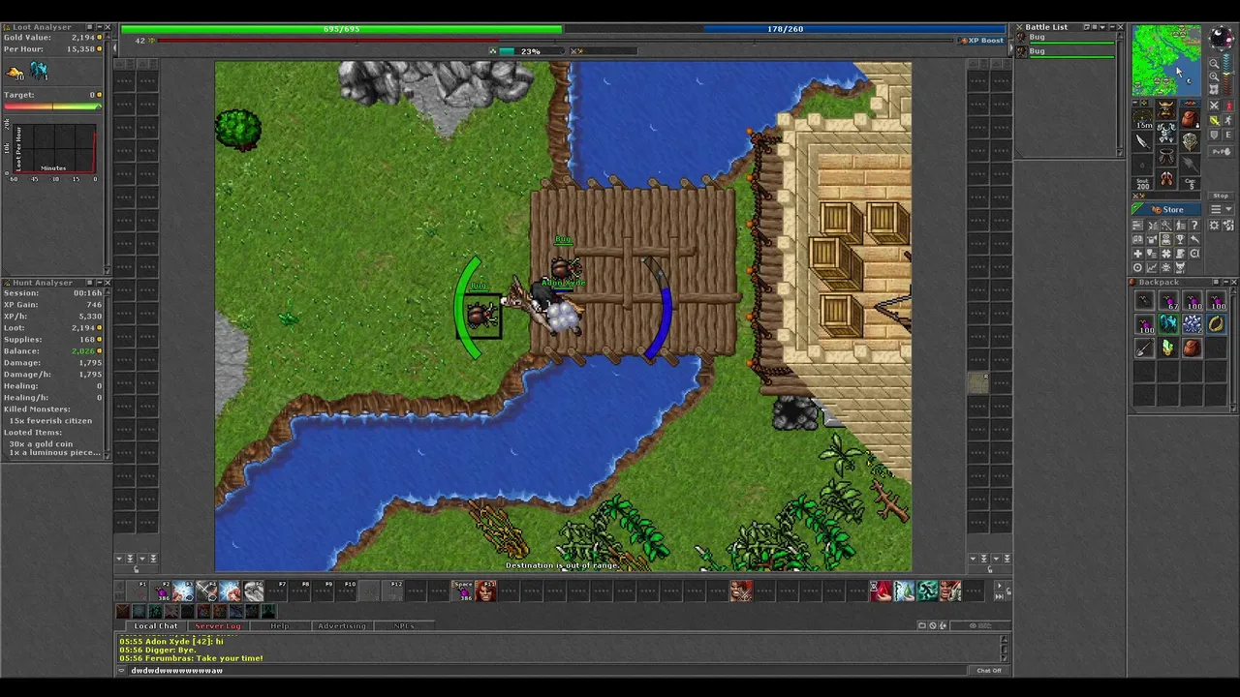Screen dimensions: 1240x697
Task: Click the green crystal in Backpack
Action: (x=1168, y=348)
